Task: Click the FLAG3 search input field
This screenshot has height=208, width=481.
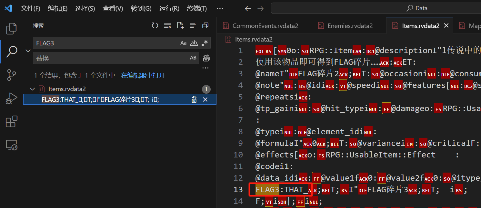Action: tap(106, 43)
